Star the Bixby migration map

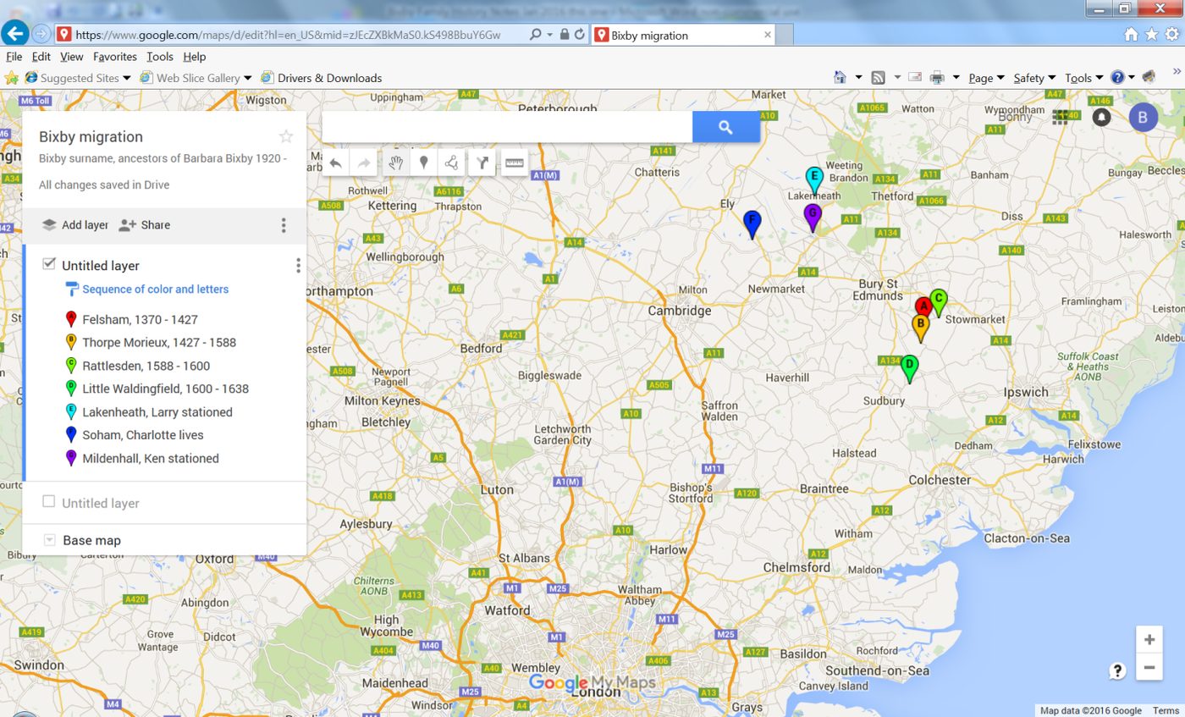286,136
